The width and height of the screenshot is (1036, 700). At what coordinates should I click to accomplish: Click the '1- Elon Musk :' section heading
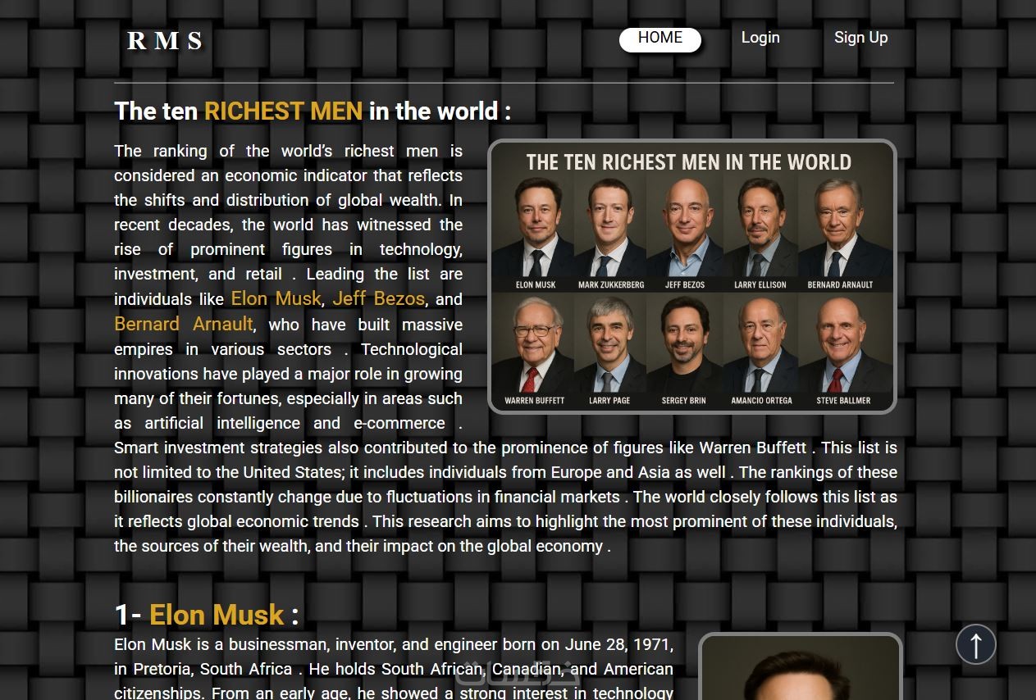(207, 615)
